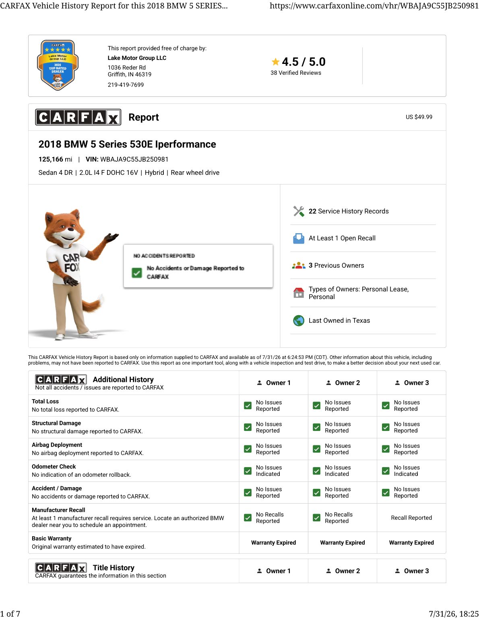Open the 22 Service History Records link
Image resolution: width=479 pixels, height=619 pixels.
click(x=349, y=211)
